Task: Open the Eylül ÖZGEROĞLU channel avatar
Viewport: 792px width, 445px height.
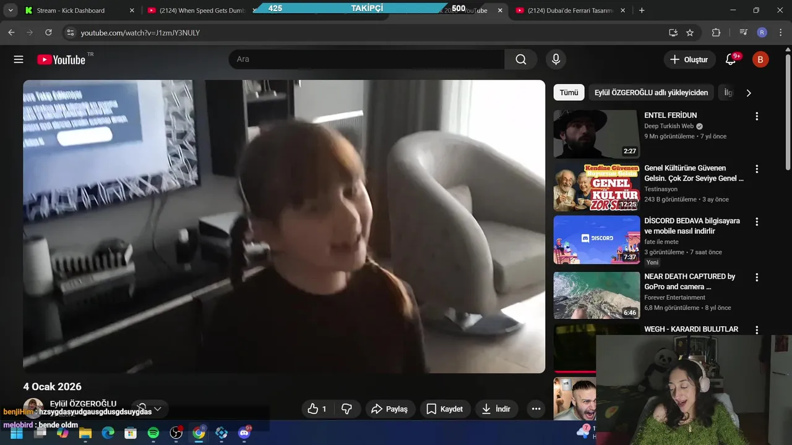Action: [x=33, y=408]
